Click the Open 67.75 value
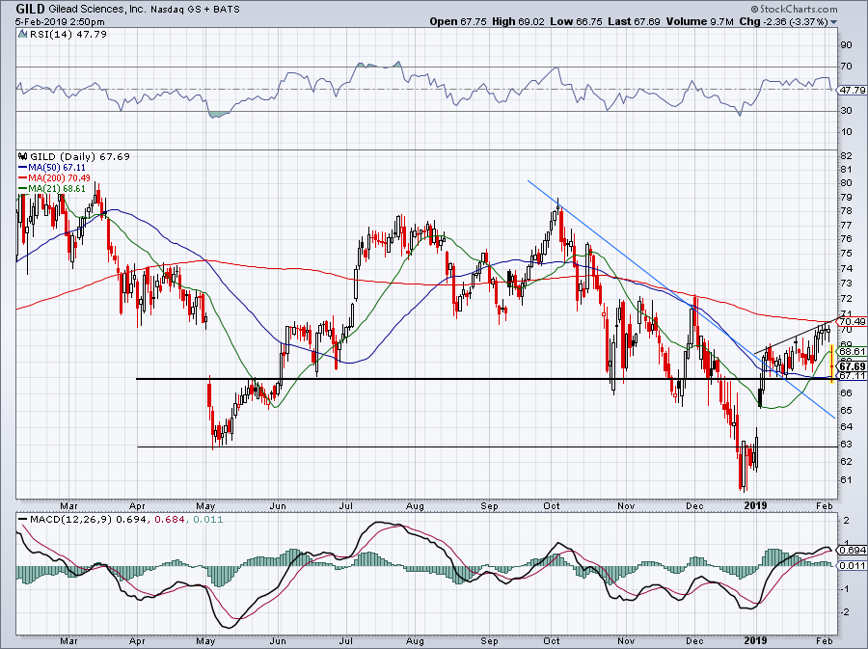The image size is (868, 649). pos(458,21)
